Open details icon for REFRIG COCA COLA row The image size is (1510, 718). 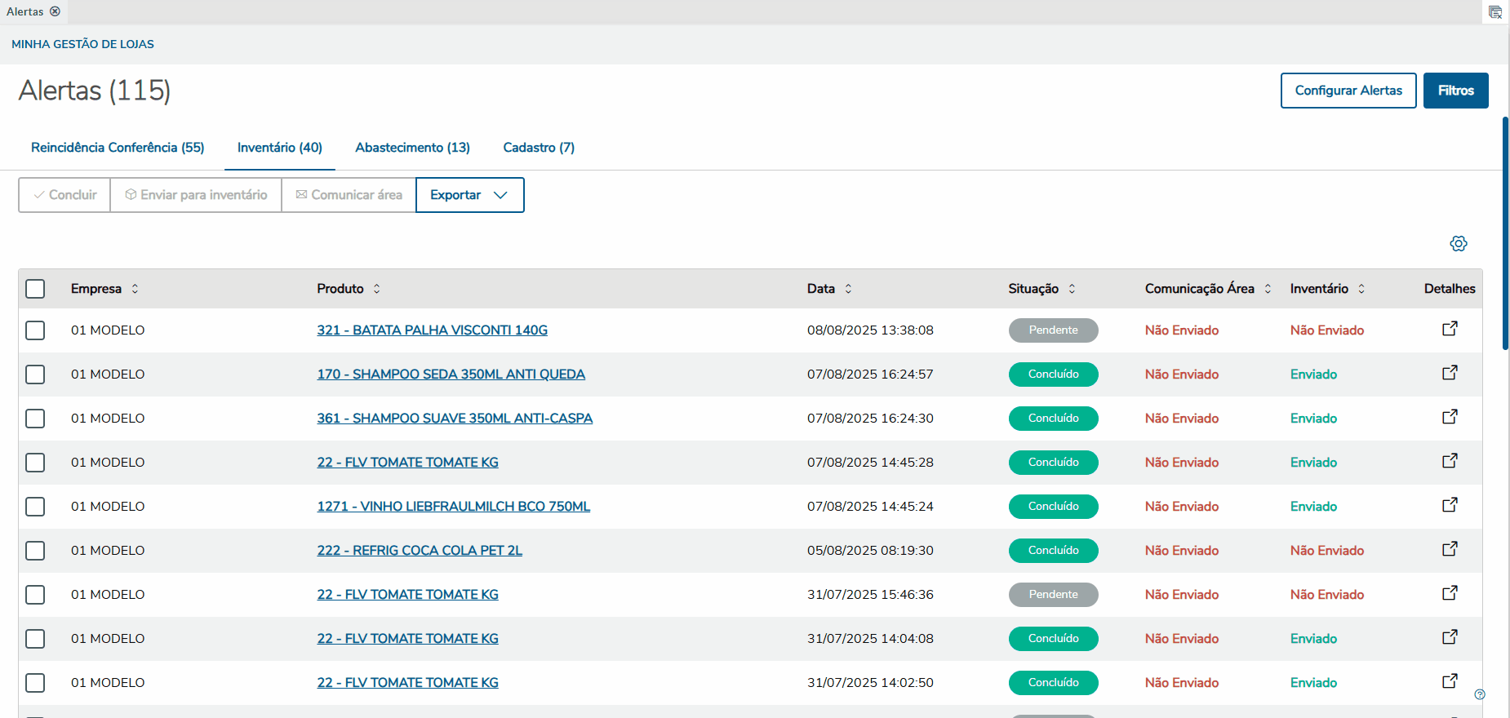(x=1450, y=549)
